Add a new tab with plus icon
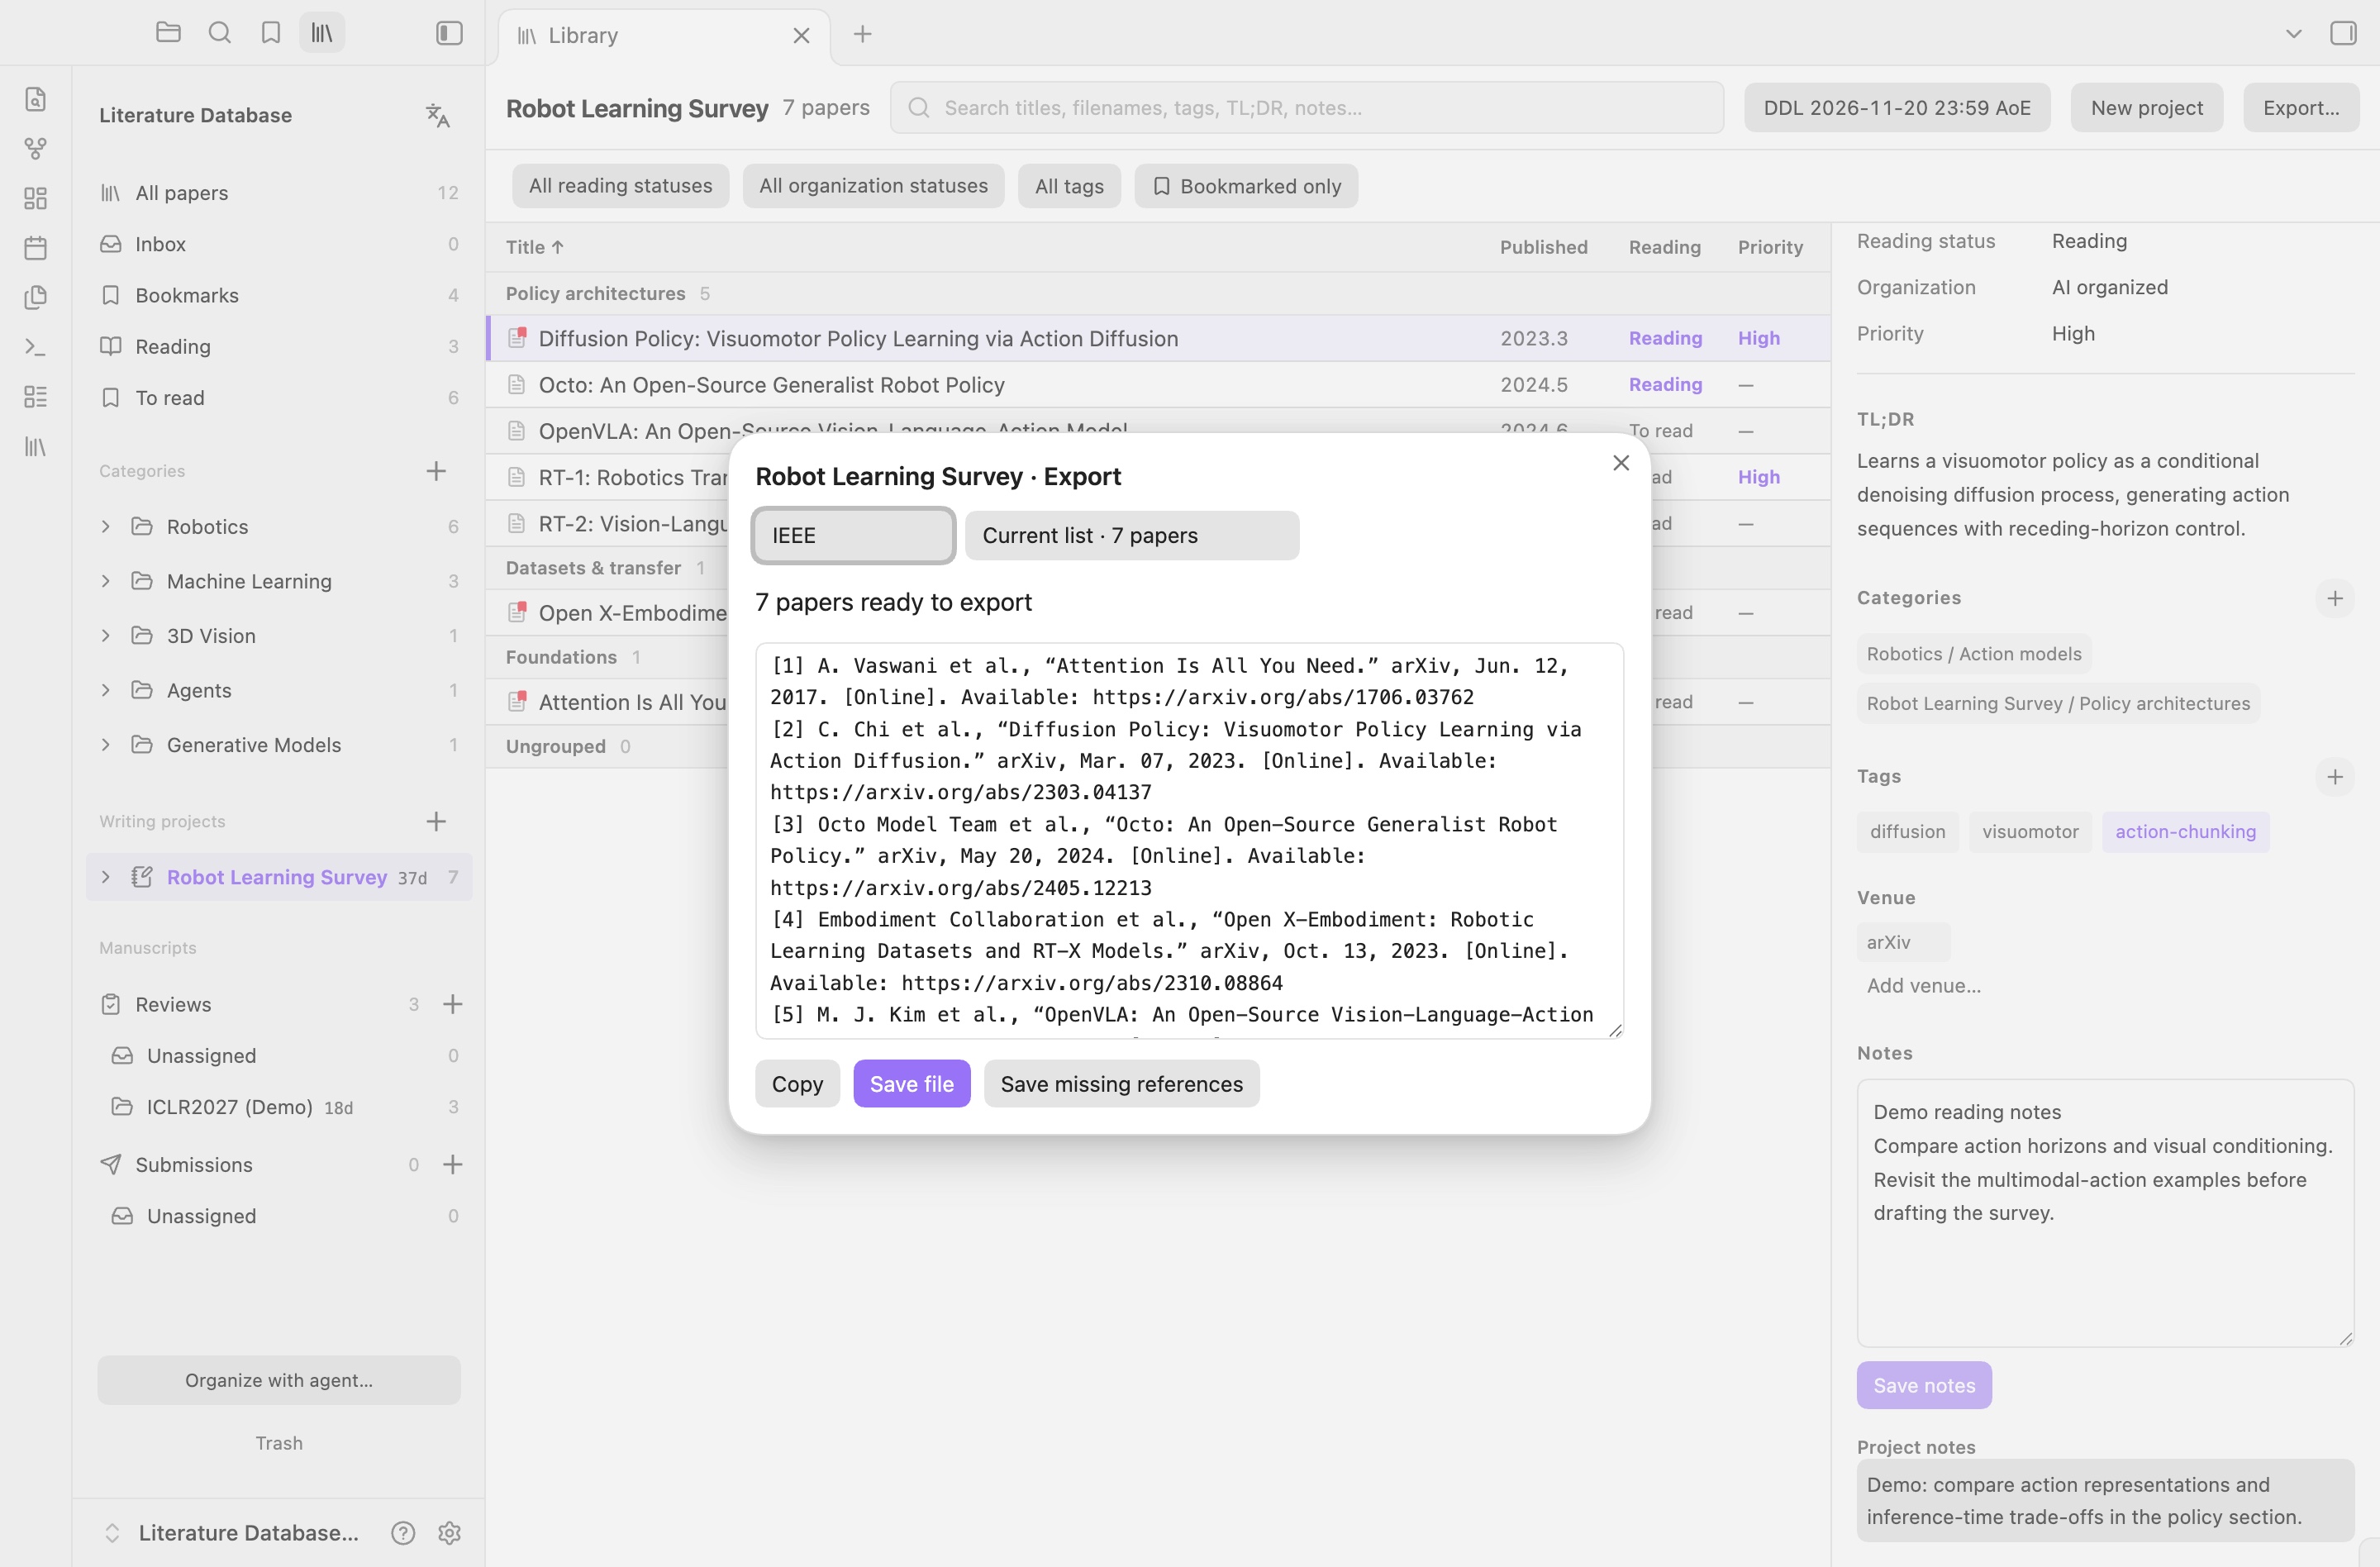 pyautogui.click(x=862, y=34)
